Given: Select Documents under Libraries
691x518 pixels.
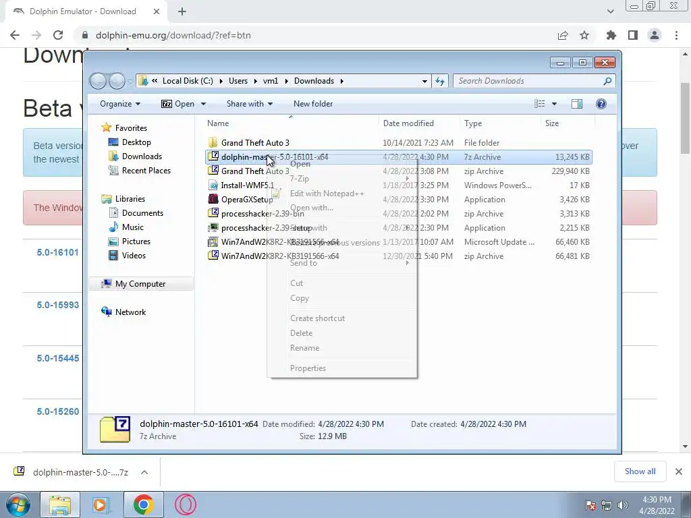Looking at the screenshot, I should click(x=136, y=213).
